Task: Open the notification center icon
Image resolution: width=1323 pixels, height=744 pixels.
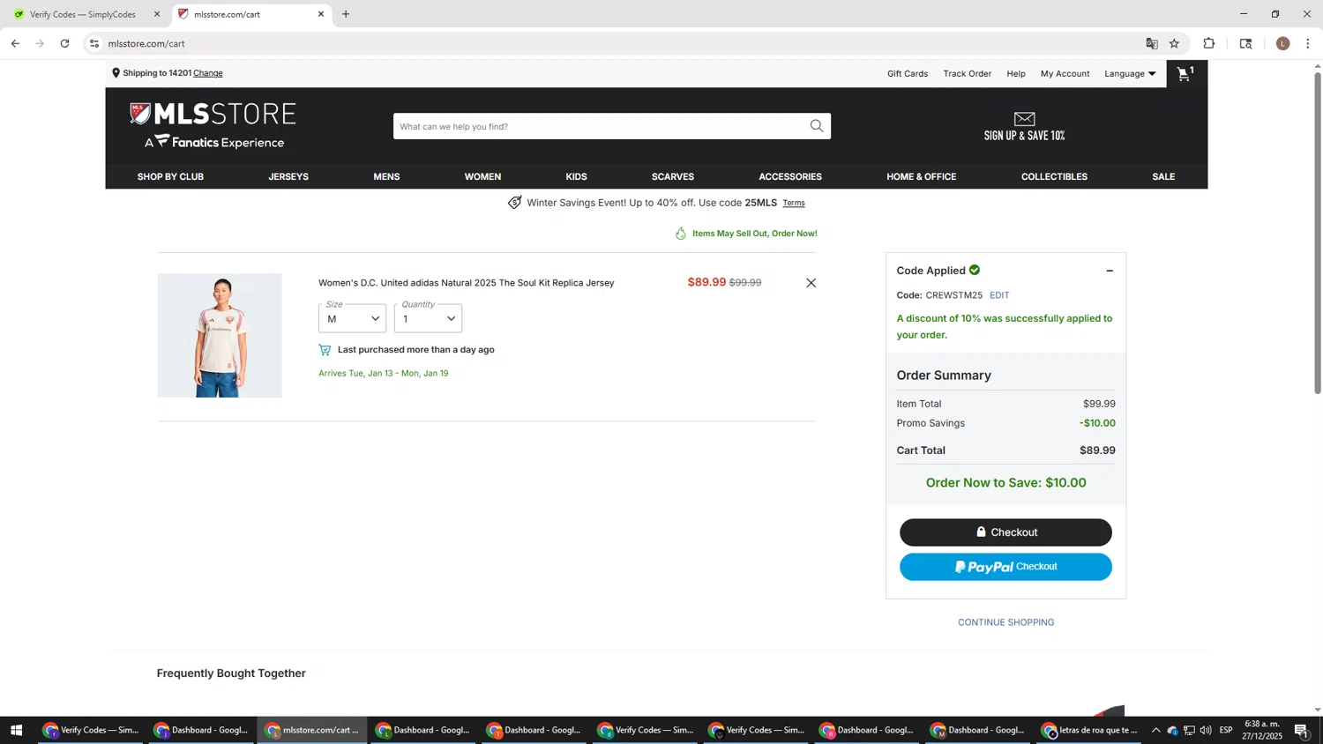Action: pos(1302,730)
